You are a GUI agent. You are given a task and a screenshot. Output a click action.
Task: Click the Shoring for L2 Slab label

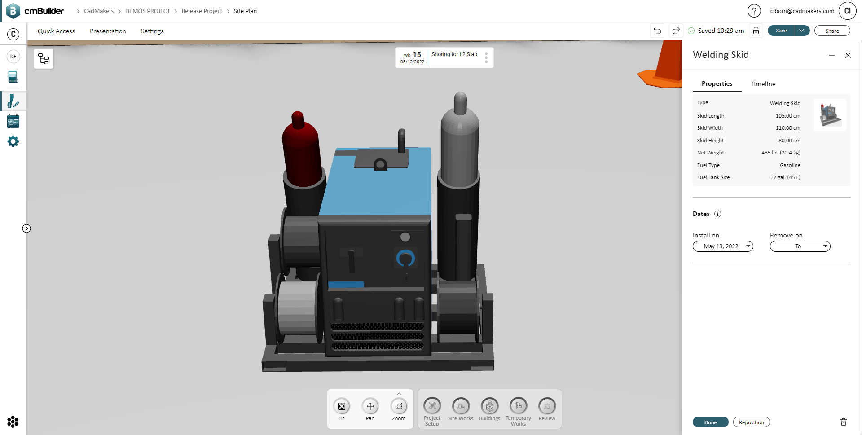tap(454, 54)
